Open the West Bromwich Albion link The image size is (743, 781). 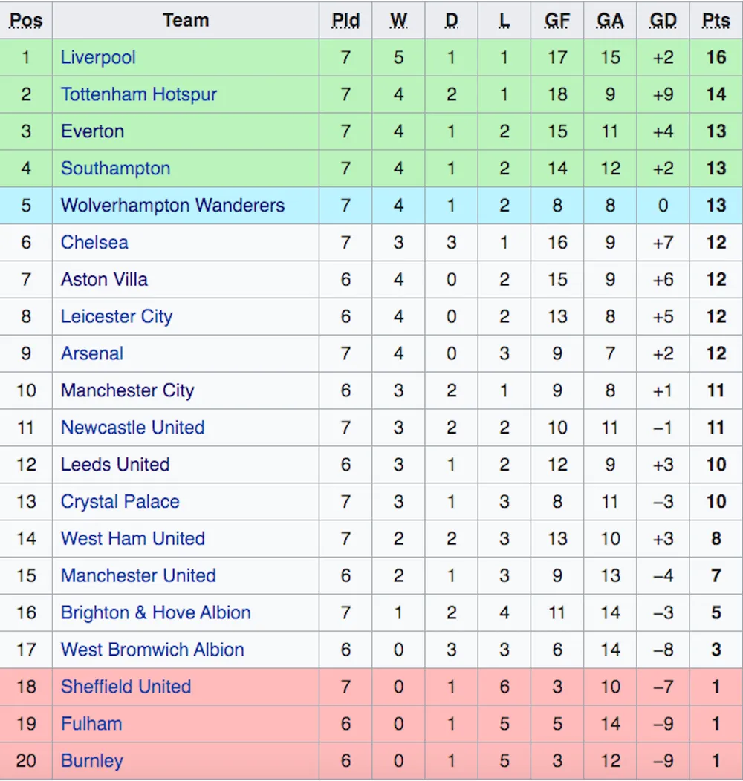152,650
